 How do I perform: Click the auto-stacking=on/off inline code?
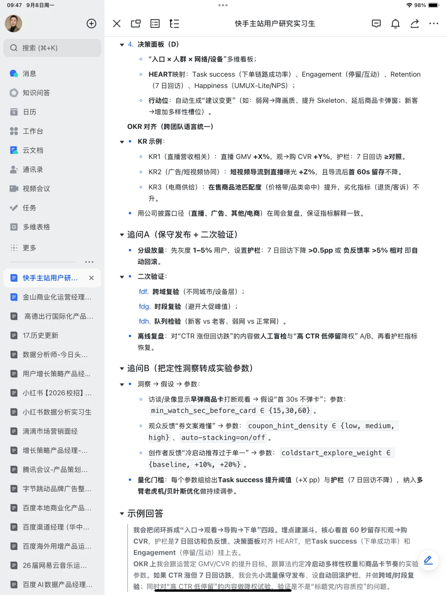point(223,437)
